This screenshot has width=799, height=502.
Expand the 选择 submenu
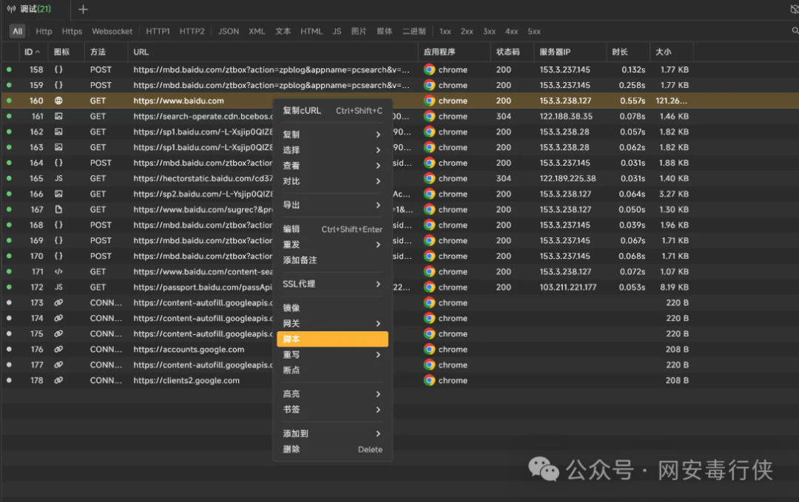pos(332,150)
